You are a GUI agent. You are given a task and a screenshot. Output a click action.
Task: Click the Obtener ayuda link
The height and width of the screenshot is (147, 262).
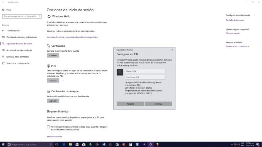tap(233, 33)
